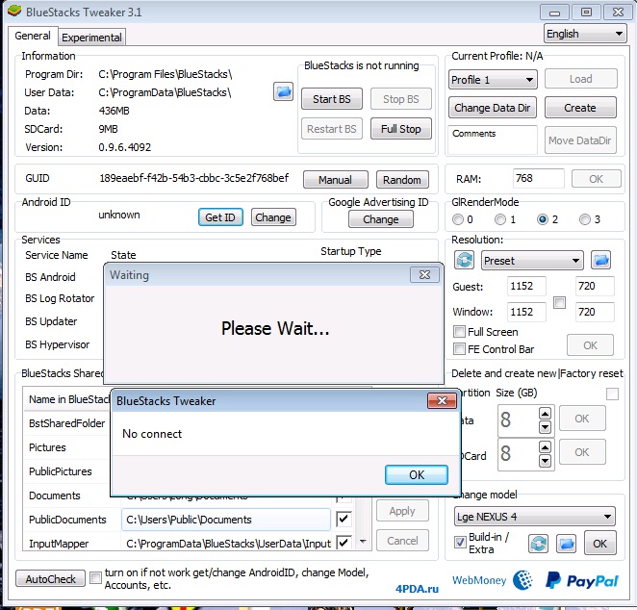
Task: Refresh the resolution with the refresh icon
Action: pos(465,260)
